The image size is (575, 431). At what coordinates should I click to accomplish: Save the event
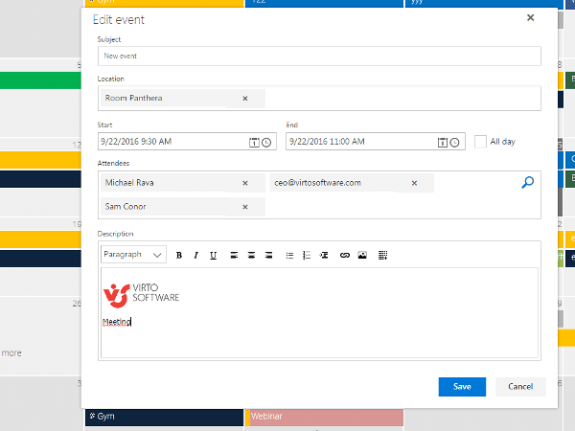[462, 387]
